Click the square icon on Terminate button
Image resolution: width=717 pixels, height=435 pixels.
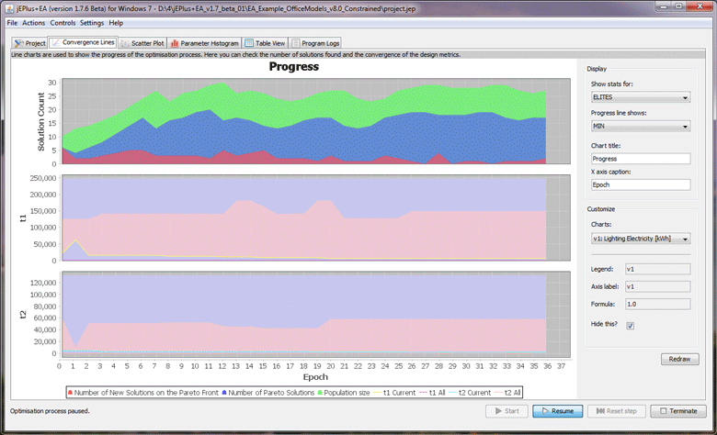[x=664, y=411]
